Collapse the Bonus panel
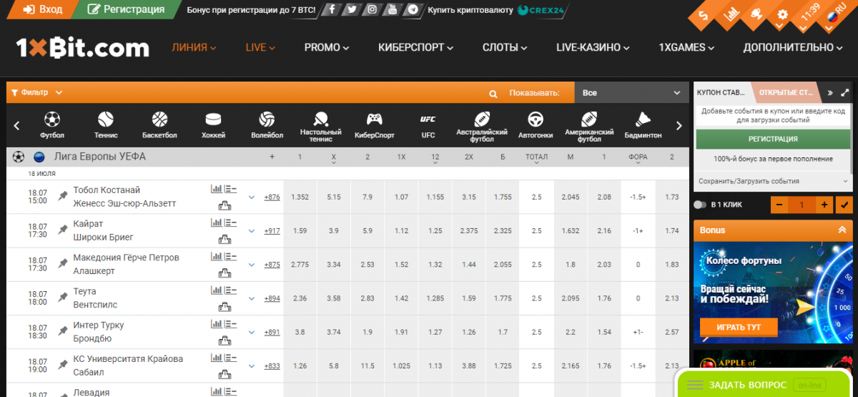The width and height of the screenshot is (858, 397). 842,230
